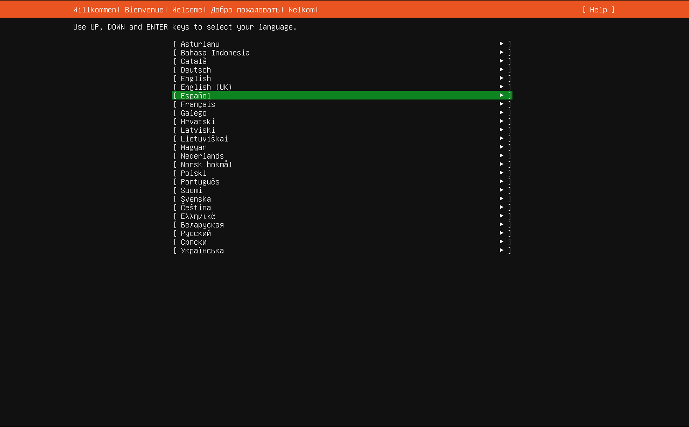The image size is (689, 427).
Task: Choose Bahasa Indonesia from the list
Action: coord(342,53)
